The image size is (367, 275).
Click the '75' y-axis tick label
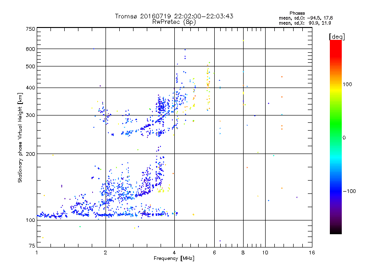pyautogui.click(x=32, y=246)
